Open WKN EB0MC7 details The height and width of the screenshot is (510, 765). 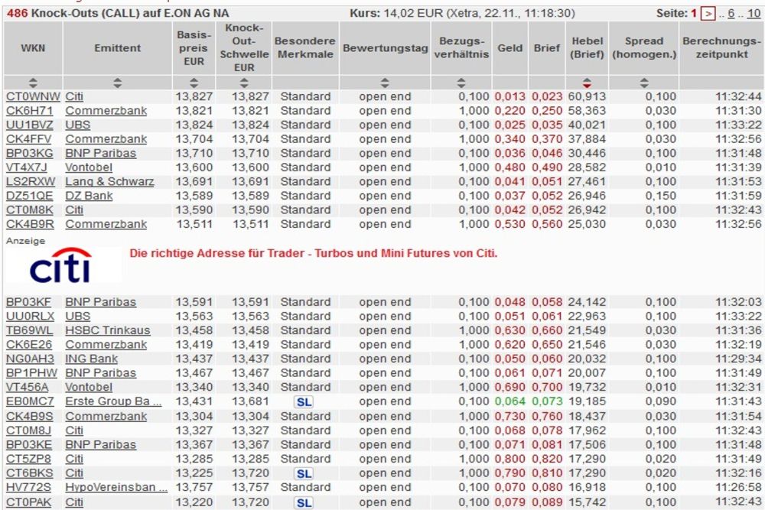(30, 401)
